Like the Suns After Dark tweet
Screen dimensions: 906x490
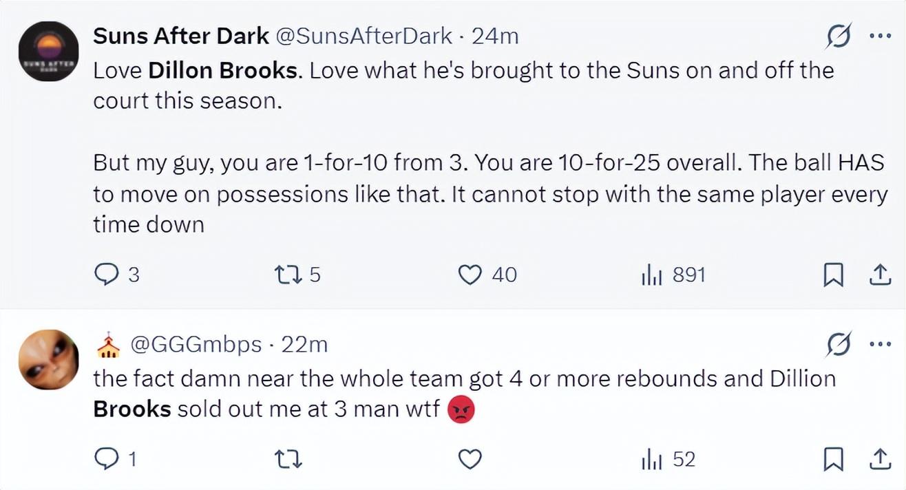point(470,275)
